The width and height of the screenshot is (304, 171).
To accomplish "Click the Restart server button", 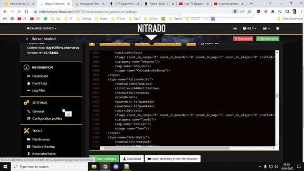I will click(268, 39).
